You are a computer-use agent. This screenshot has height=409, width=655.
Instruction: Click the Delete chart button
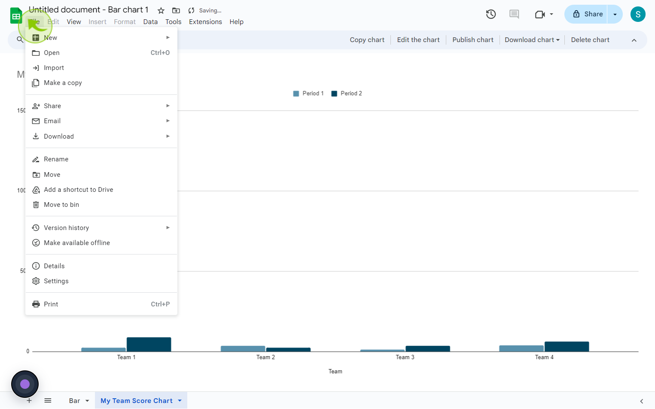coord(590,40)
